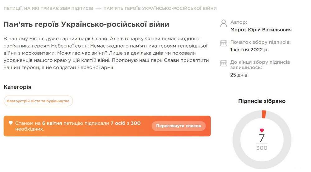Select author name Мороз Юрій Васильович
311x172 pixels.
click(261, 30)
